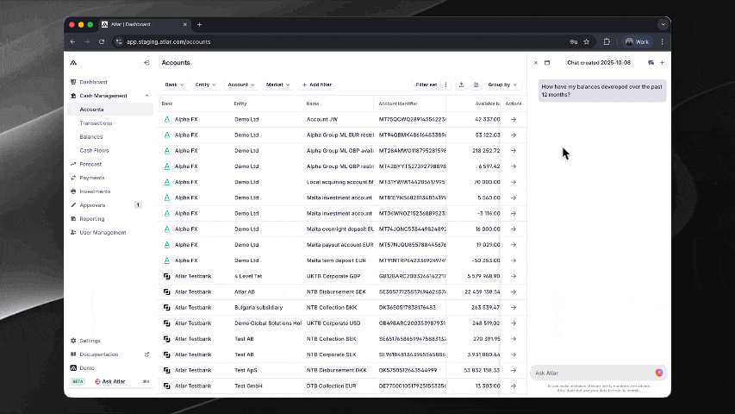Open Settings in the sidebar
Screen dimensions: 735x414
(x=90, y=341)
